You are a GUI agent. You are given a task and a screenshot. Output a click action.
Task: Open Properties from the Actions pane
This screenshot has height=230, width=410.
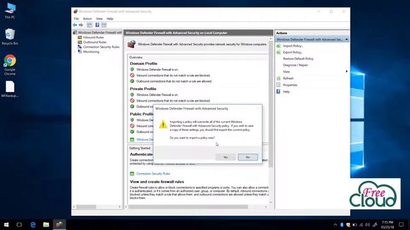(x=290, y=85)
